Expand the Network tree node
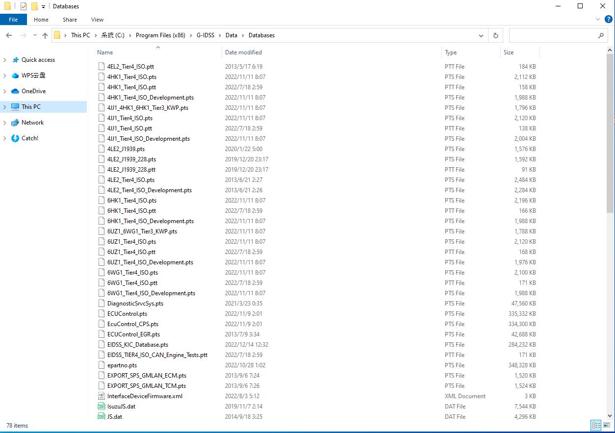Image resolution: width=615 pixels, height=433 pixels. [x=5, y=123]
